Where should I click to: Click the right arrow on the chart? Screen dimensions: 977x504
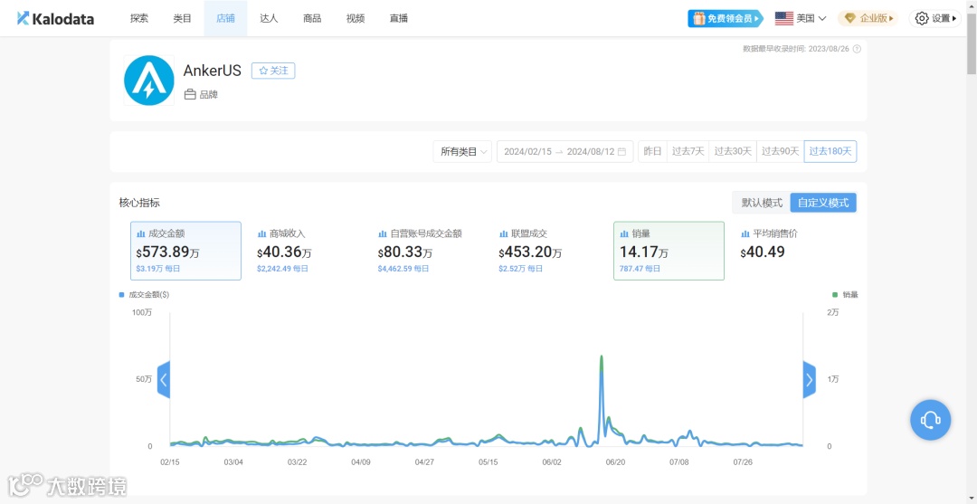click(810, 379)
